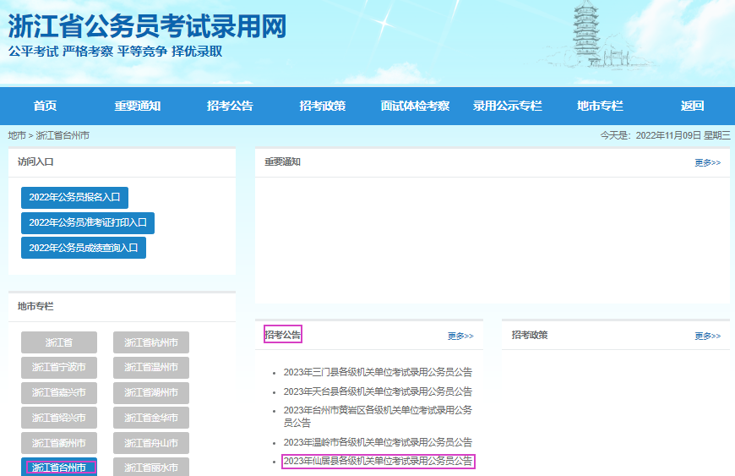This screenshot has height=476, width=735.
Task: Select 招考公告 in the top navigation
Action: 230,106
